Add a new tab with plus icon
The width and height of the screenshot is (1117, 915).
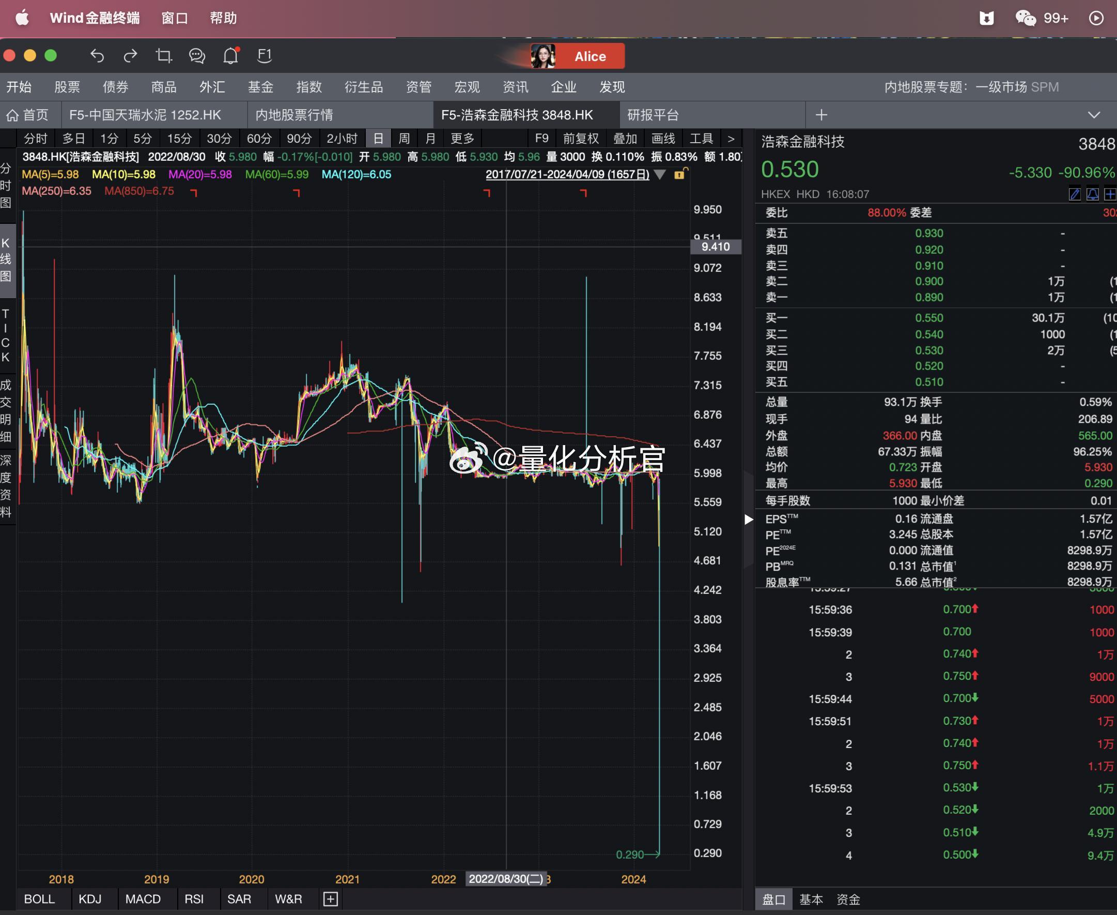point(821,115)
